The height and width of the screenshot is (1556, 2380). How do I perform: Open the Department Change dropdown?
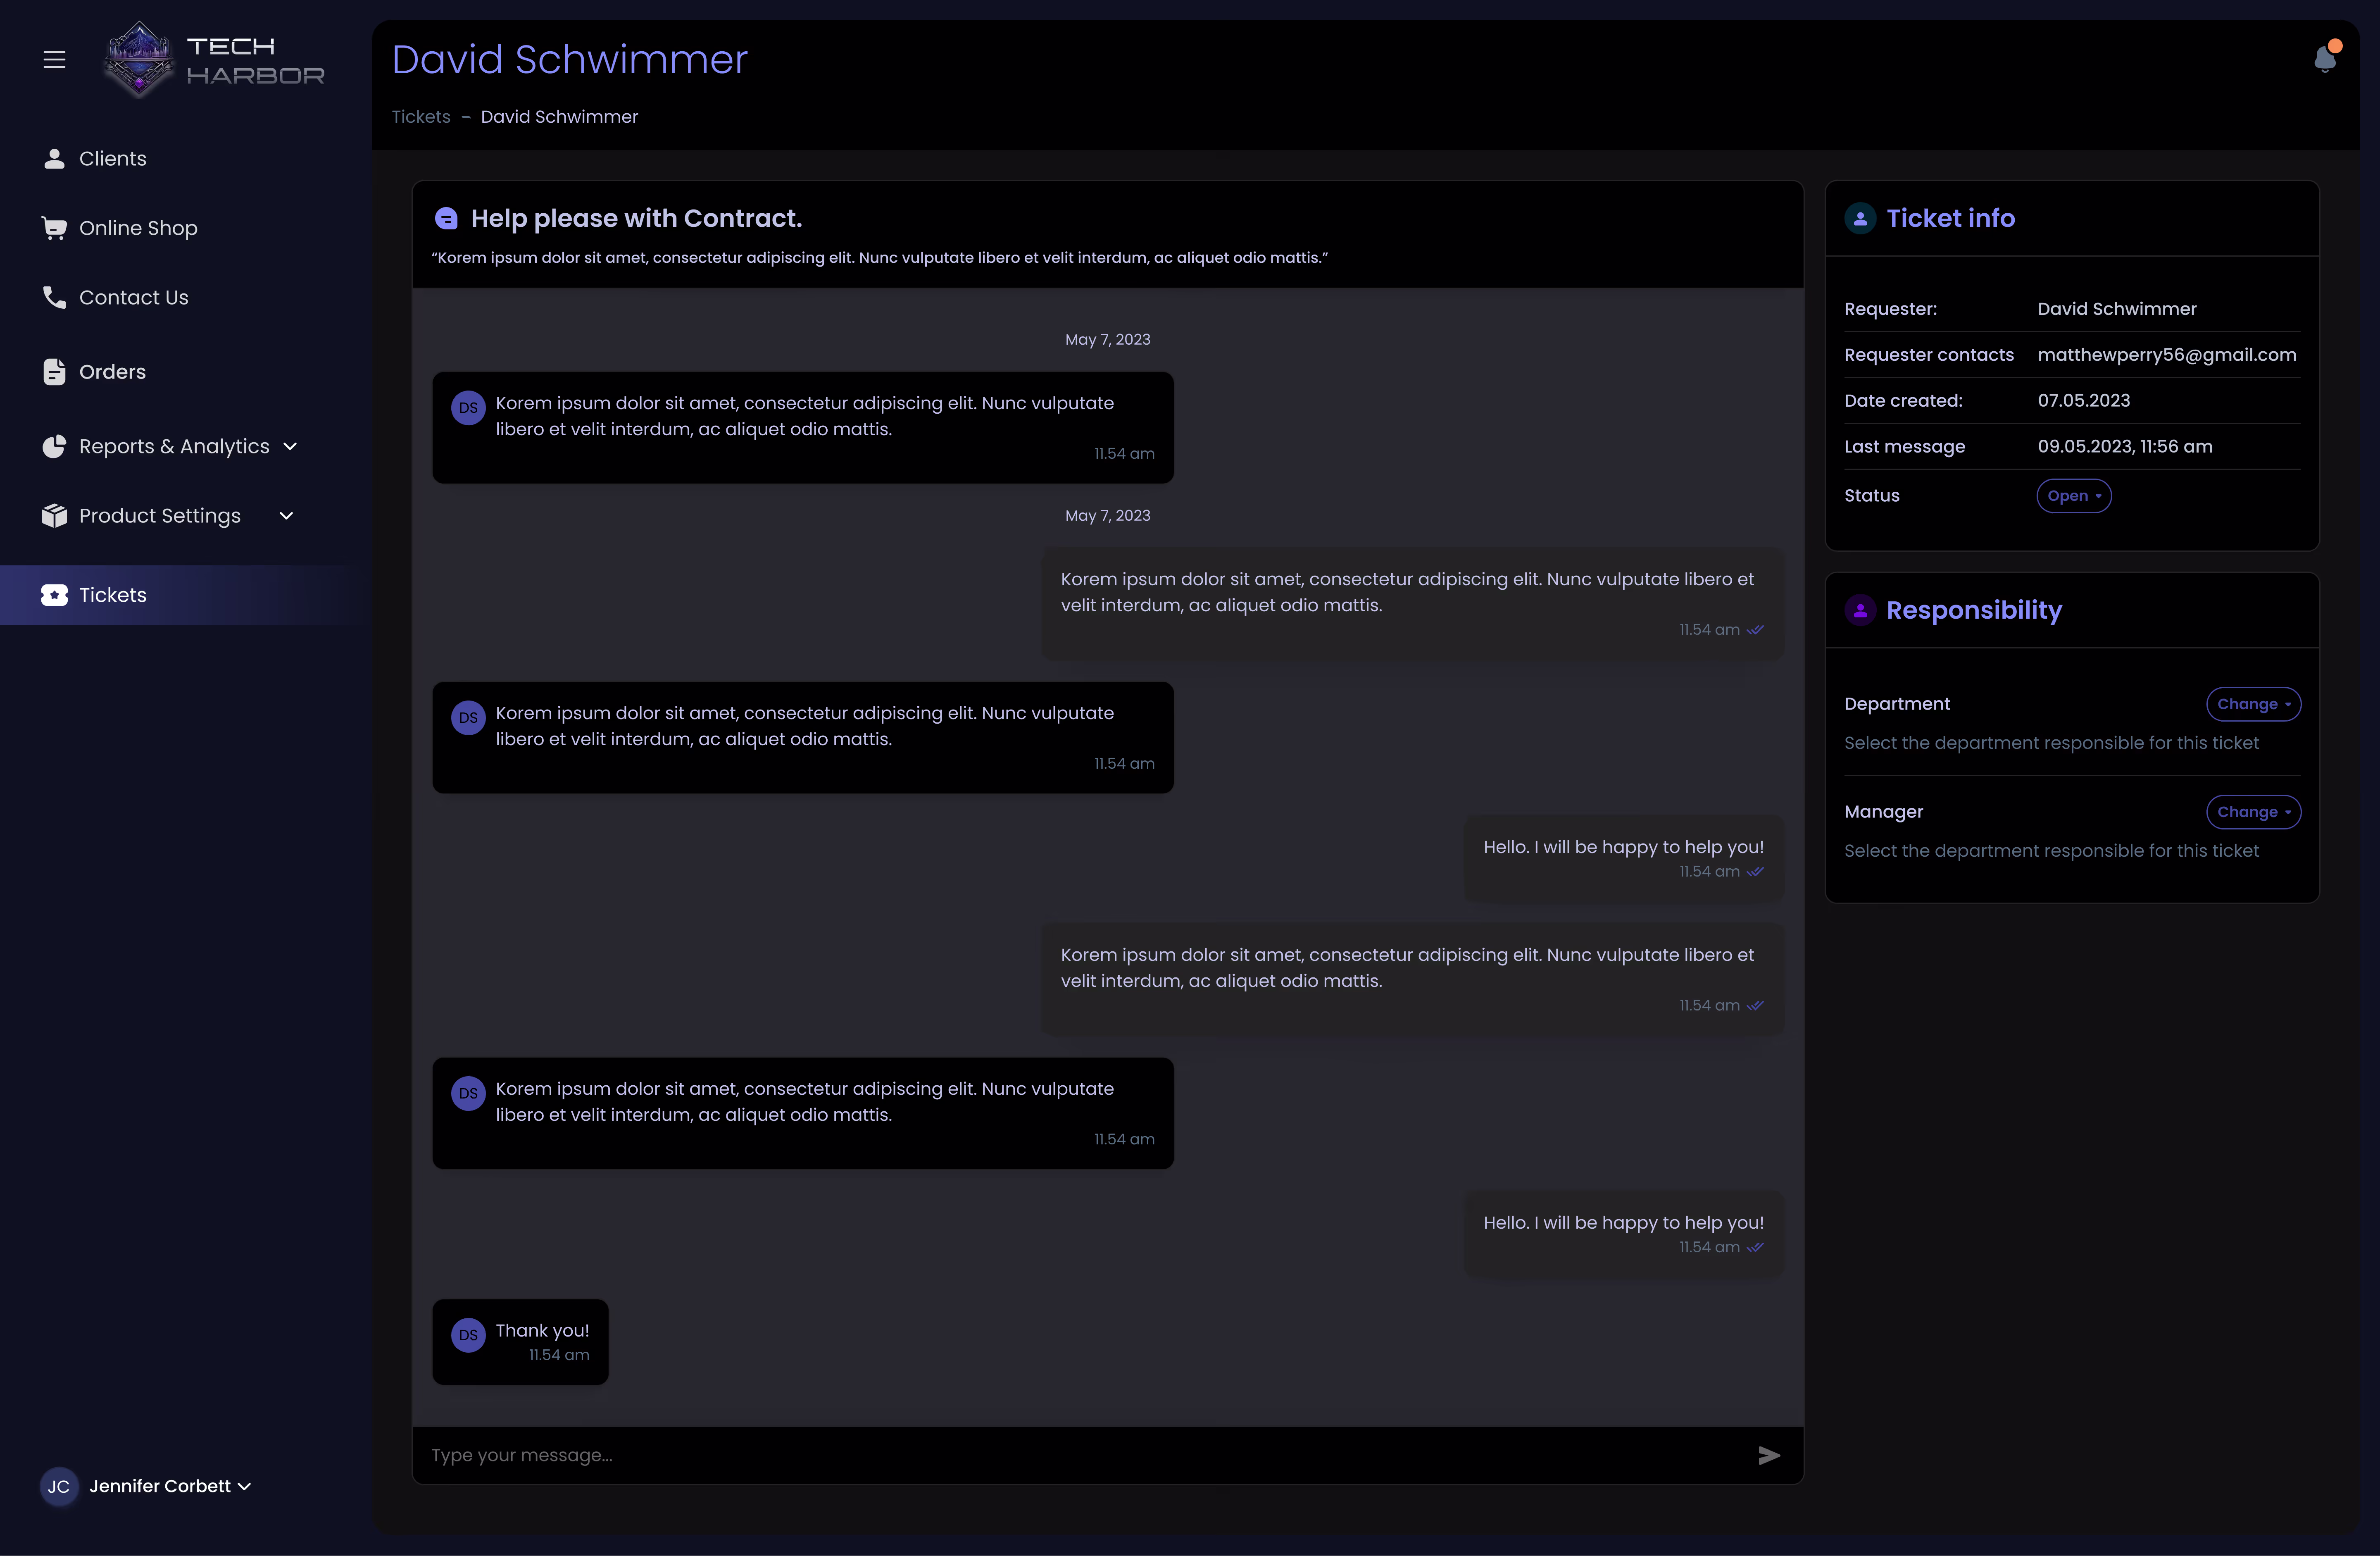point(2253,704)
